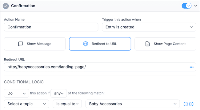Click the 'Confirmation' panel title text

click(23, 6)
